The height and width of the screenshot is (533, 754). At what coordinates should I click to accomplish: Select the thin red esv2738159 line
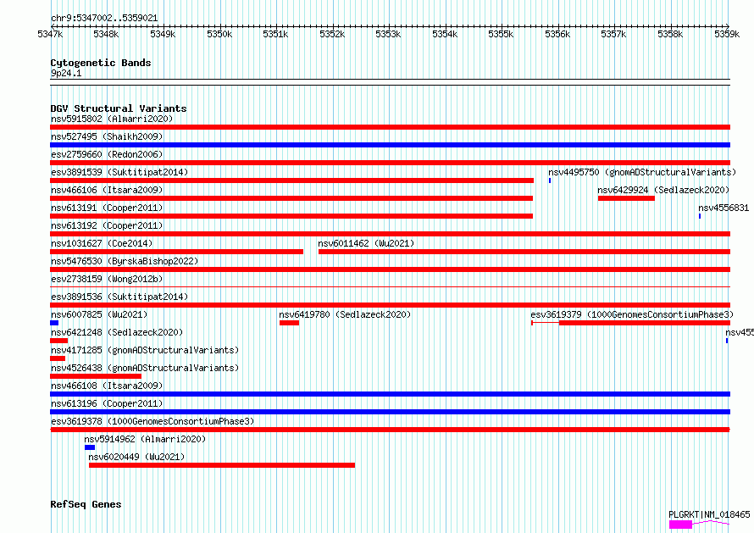390,287
